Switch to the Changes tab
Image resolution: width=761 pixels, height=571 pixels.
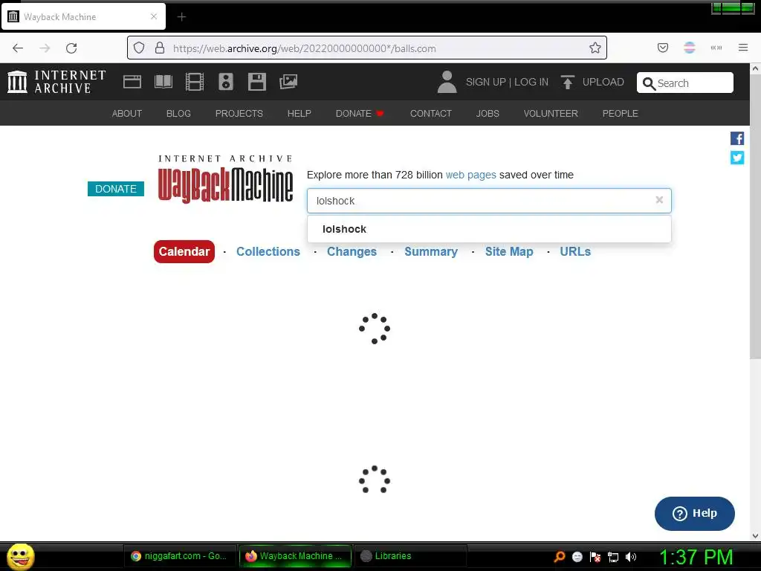pyautogui.click(x=352, y=251)
